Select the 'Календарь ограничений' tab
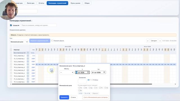The image size is (180, 101). [57, 3]
